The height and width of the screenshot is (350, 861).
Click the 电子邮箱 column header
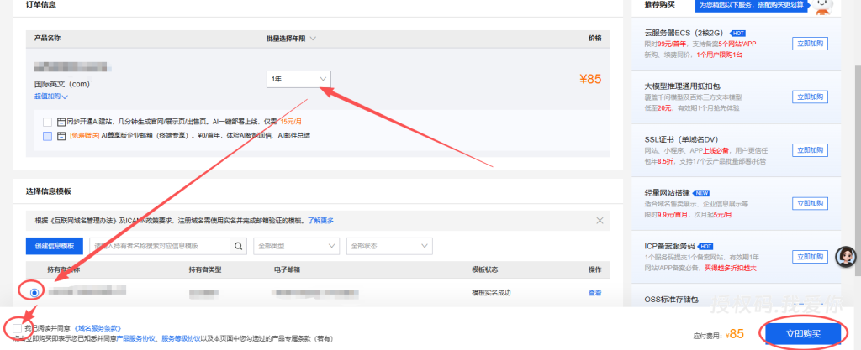287,270
